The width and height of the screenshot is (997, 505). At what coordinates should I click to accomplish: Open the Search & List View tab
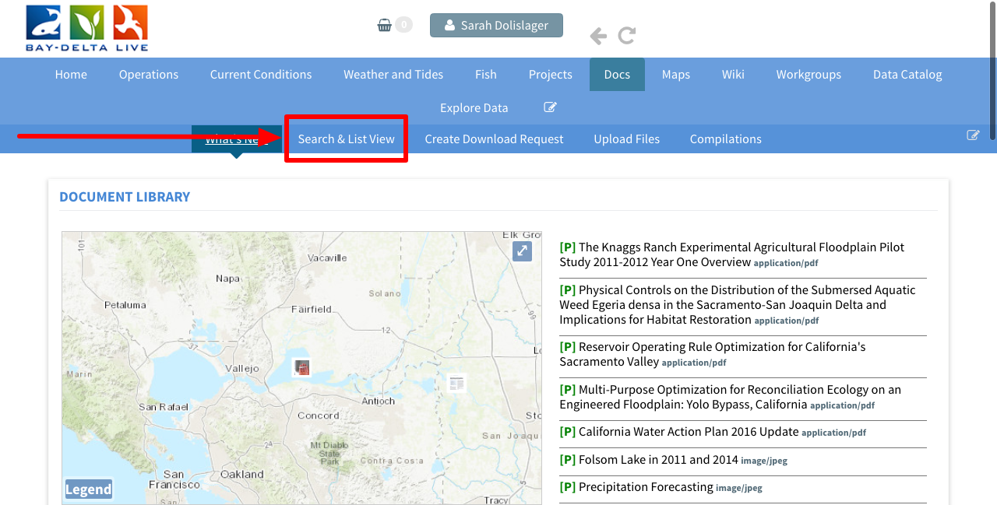coord(346,139)
